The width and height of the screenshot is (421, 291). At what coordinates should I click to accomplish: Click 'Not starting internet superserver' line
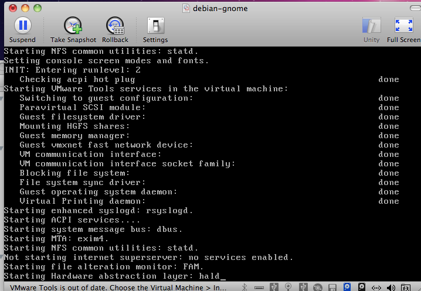148,258
